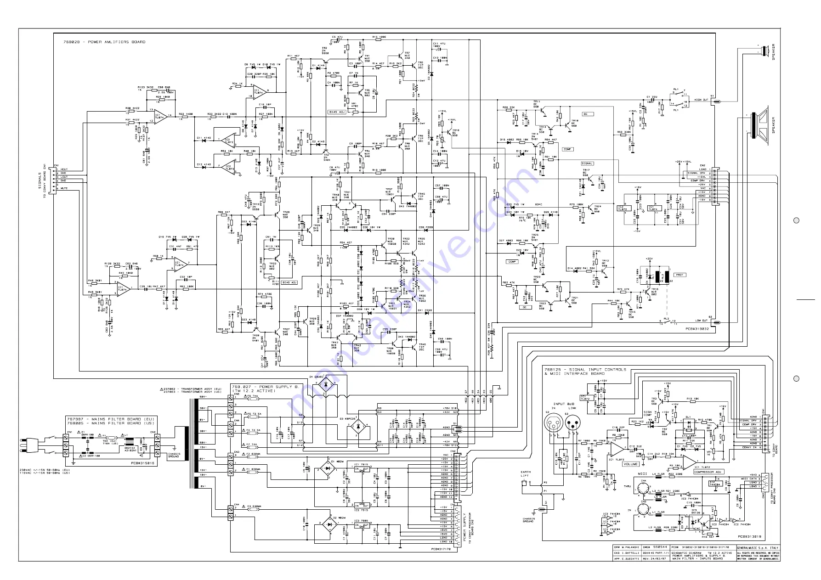Click the 'DRW M.PALANGHI' title block cell
Screen dimensions: 821x580
point(627,547)
